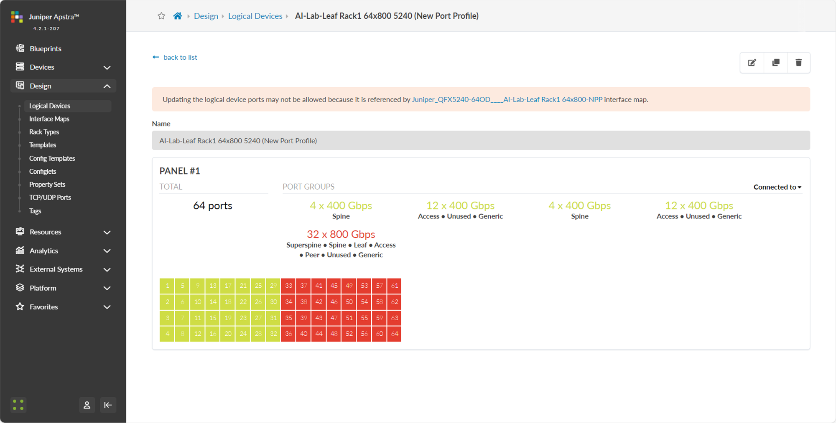
Task: Click the Favorites star icon in sidebar
Action: (x=20, y=306)
